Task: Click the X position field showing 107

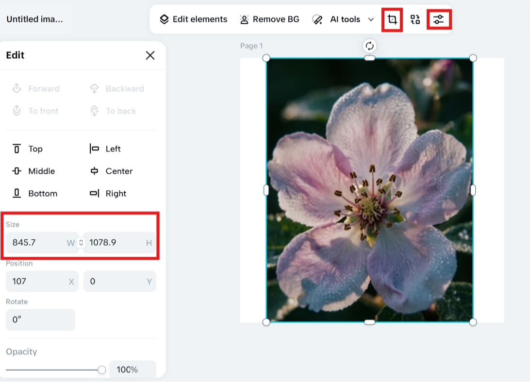Action: pos(42,281)
